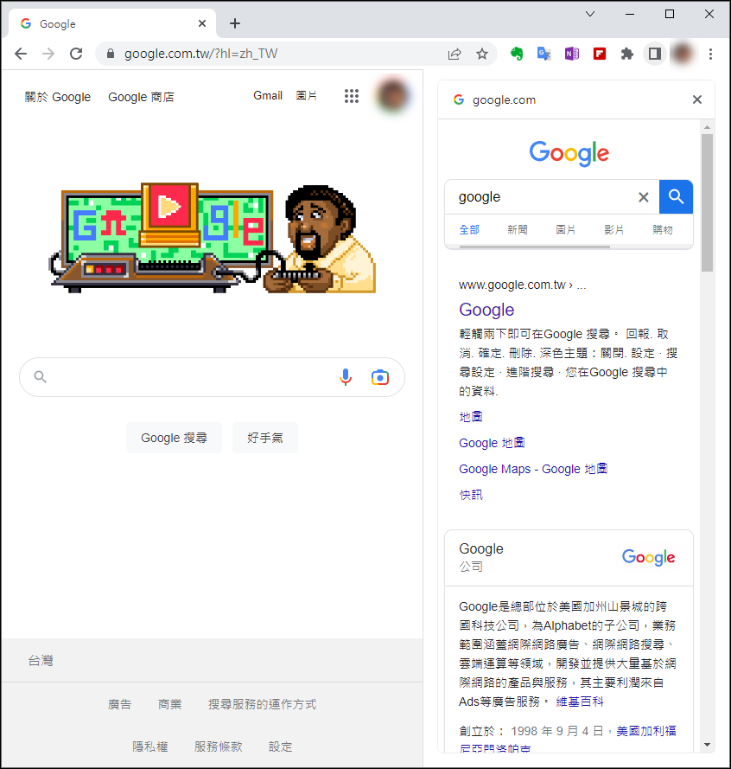Search by image with the camera icon
The width and height of the screenshot is (731, 769).
380,377
